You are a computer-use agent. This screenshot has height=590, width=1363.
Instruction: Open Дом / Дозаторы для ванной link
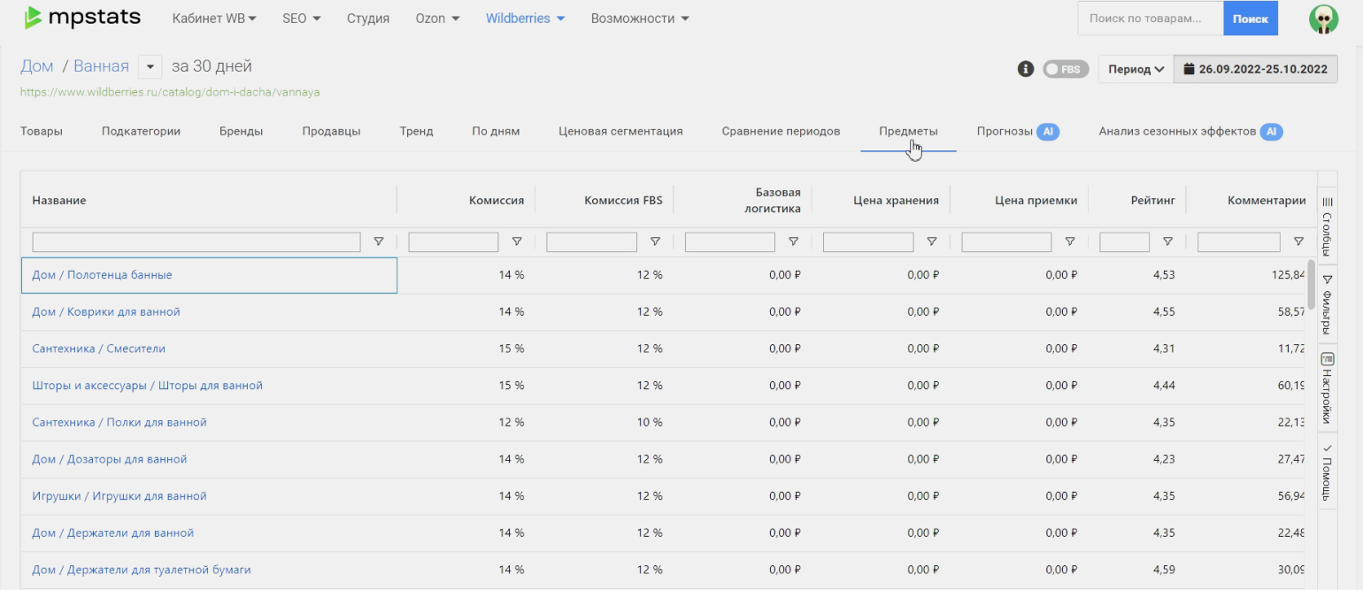110,459
